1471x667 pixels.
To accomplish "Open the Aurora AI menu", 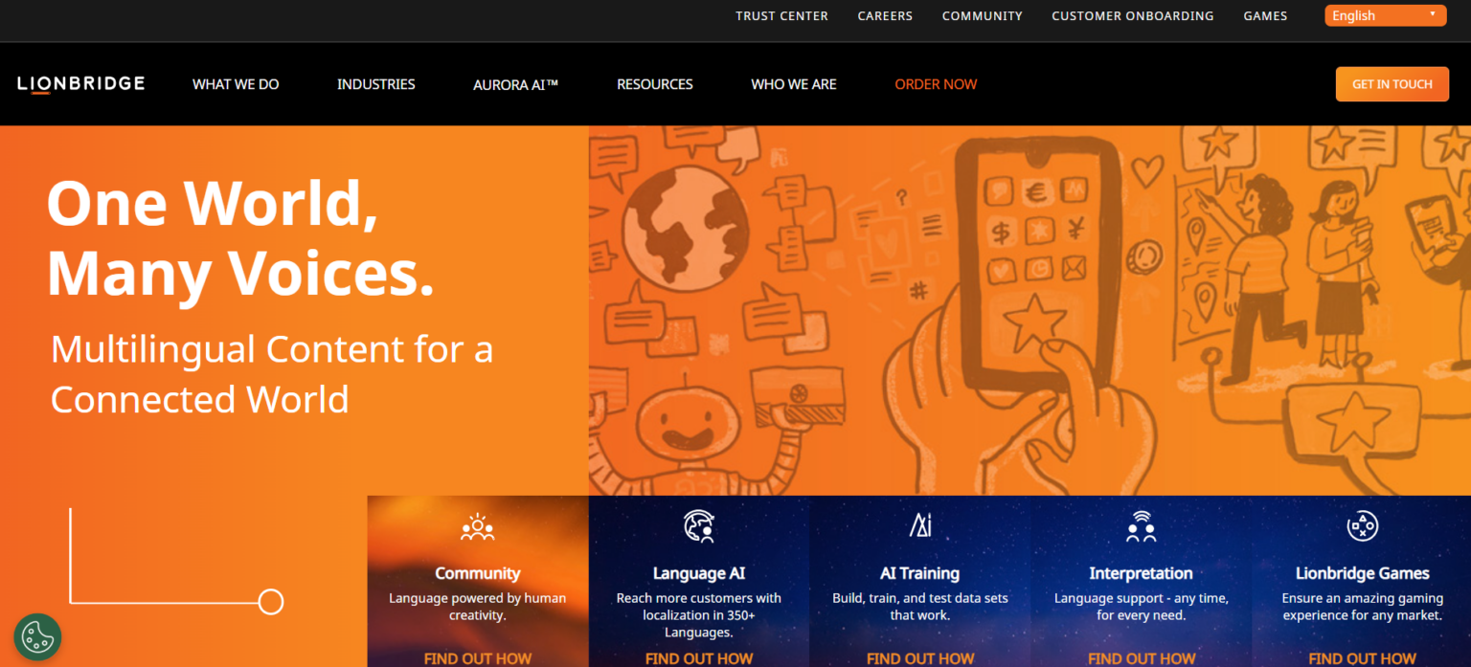I will pos(515,84).
